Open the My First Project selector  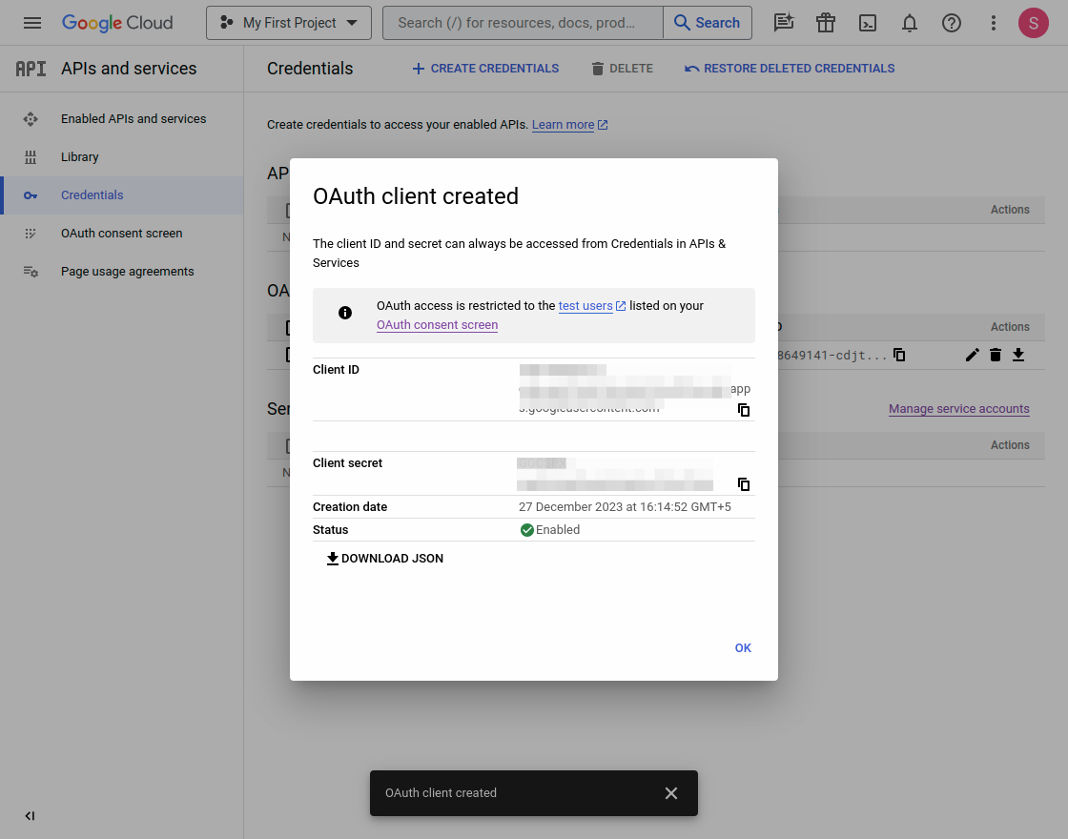289,23
